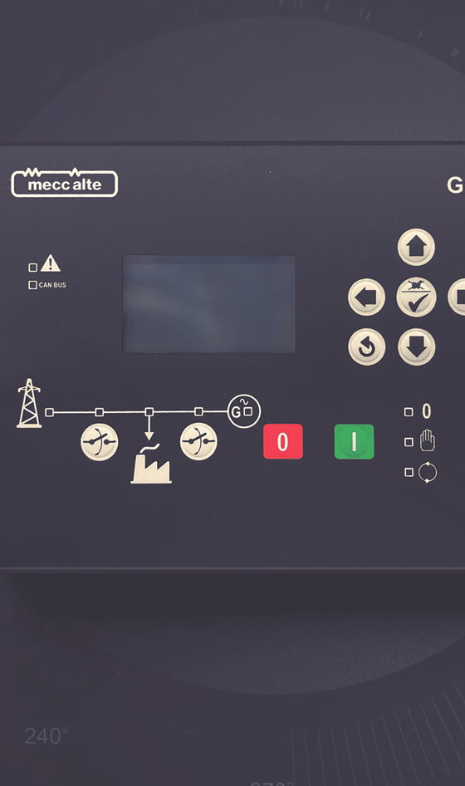Click the warning triangle alarm indicator
This screenshot has height=786, width=465.
[50, 263]
